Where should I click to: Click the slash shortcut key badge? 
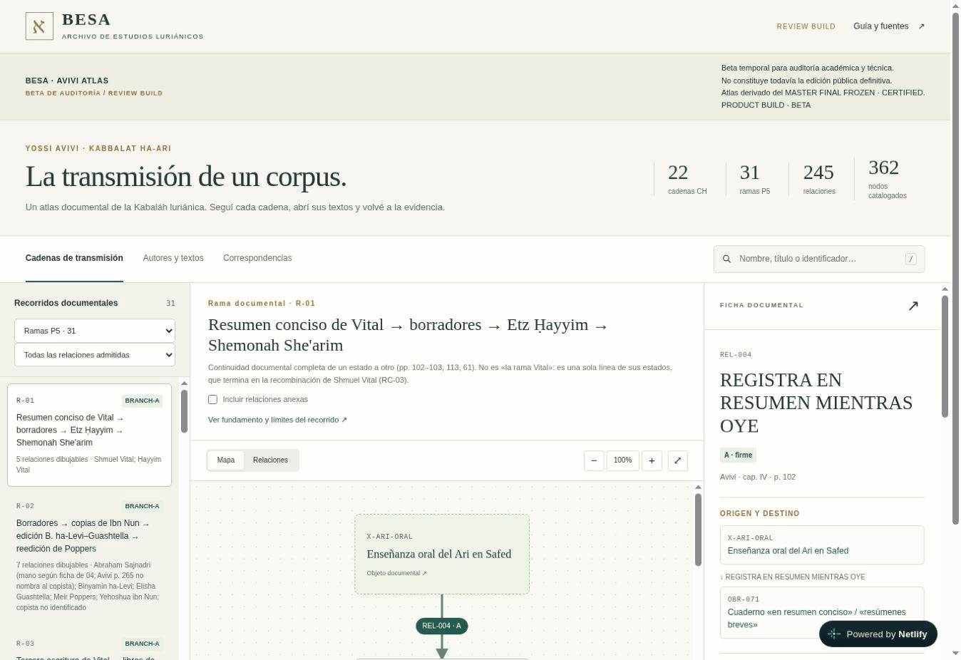(910, 259)
